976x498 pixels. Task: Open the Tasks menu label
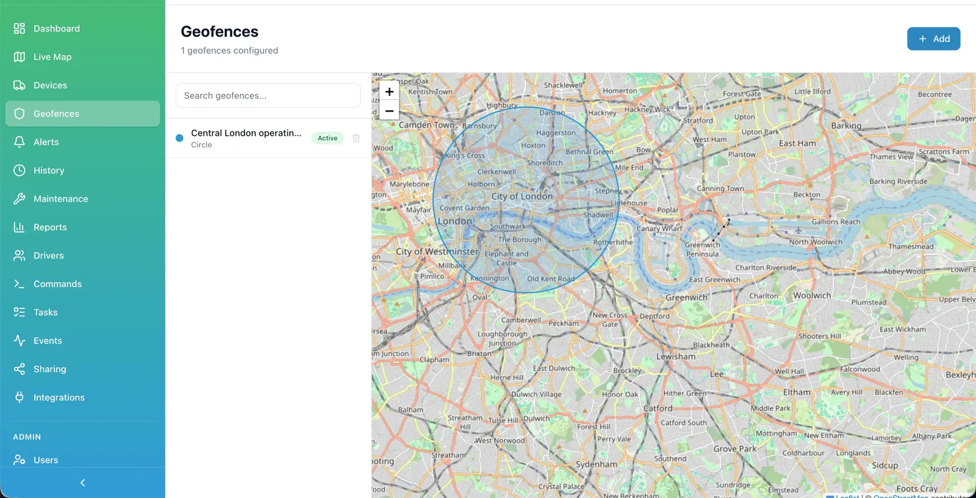pos(46,312)
